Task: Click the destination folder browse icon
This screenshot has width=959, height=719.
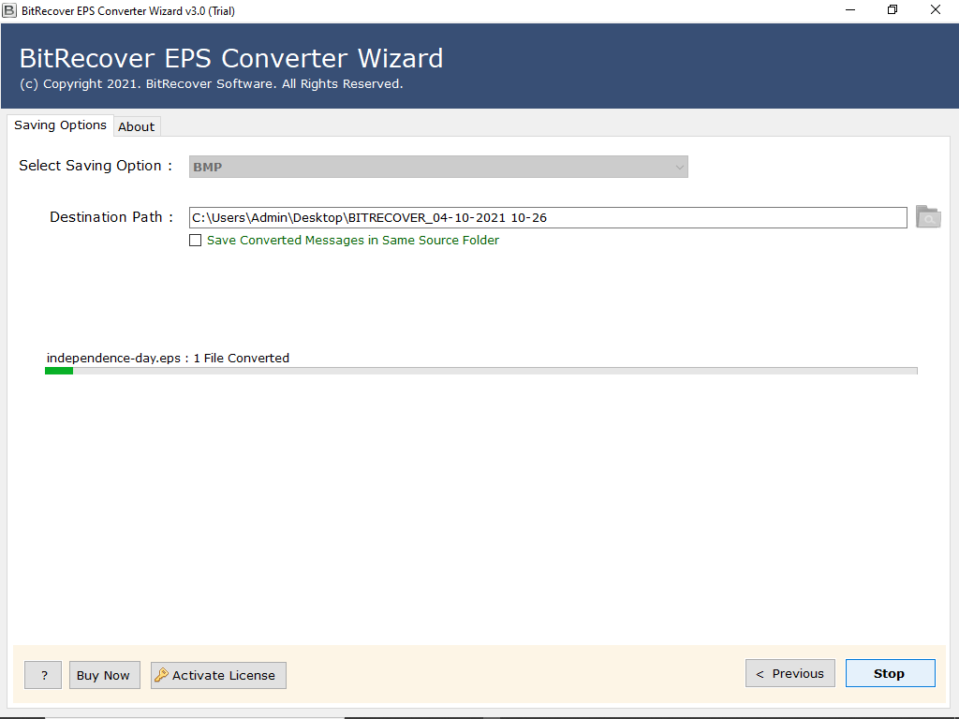Action: 928,217
